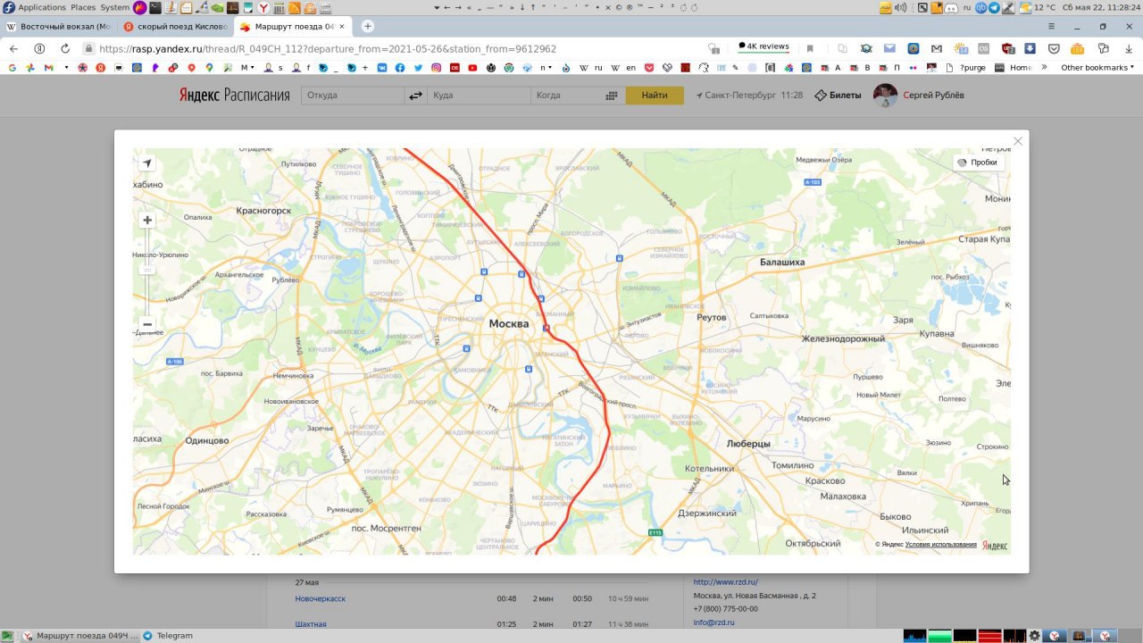Open the Google bookmark in the bookmarks bar
The image size is (1143, 643).
[x=13, y=68]
